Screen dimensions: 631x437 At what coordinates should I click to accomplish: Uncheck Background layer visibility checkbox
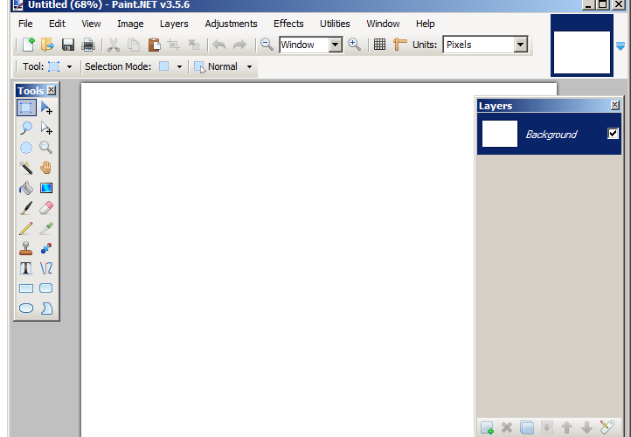(613, 133)
